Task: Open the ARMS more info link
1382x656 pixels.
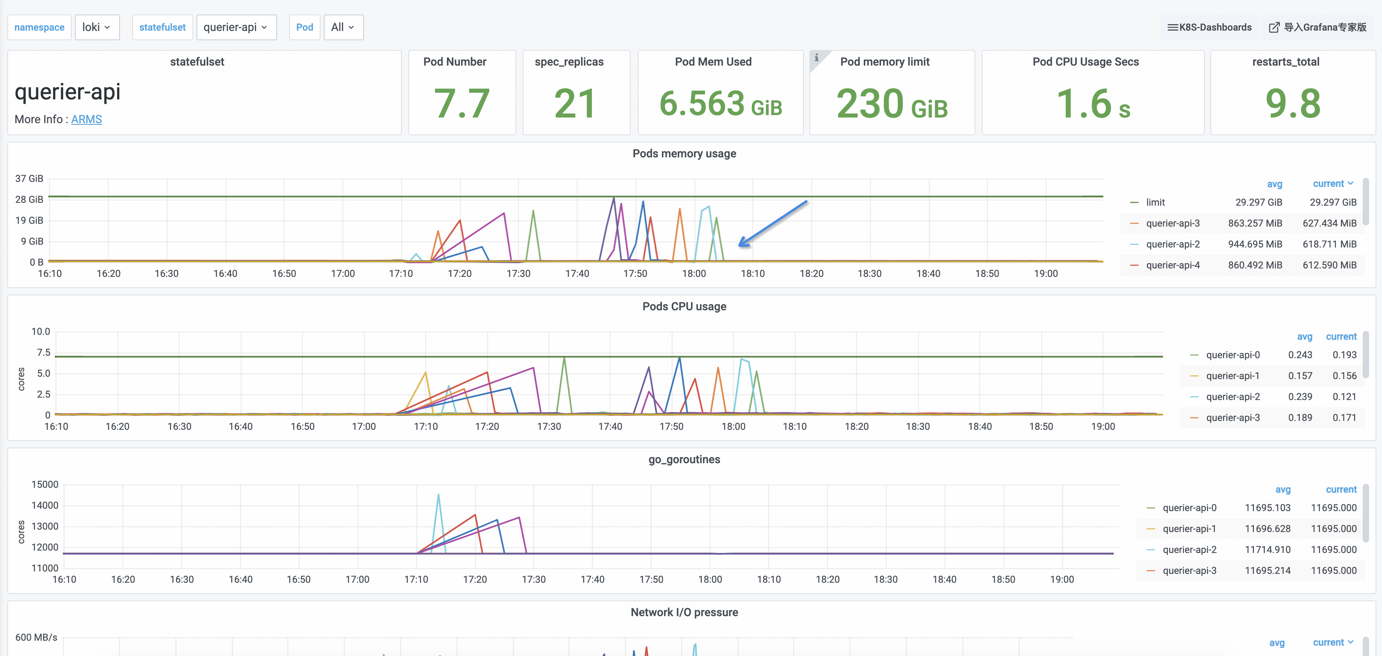Action: click(86, 119)
